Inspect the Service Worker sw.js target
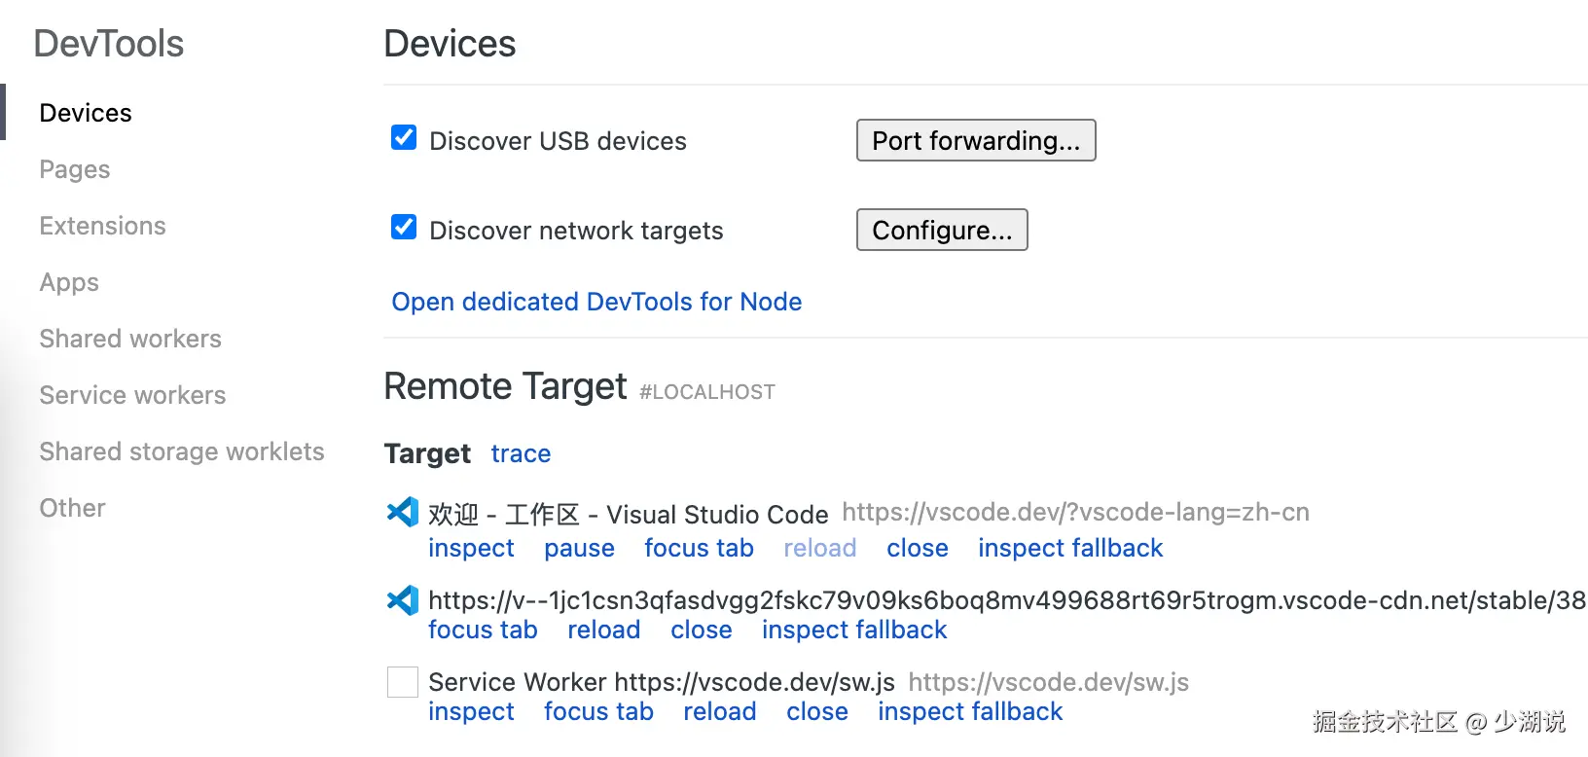This screenshot has height=757, width=1588. pyautogui.click(x=471, y=711)
